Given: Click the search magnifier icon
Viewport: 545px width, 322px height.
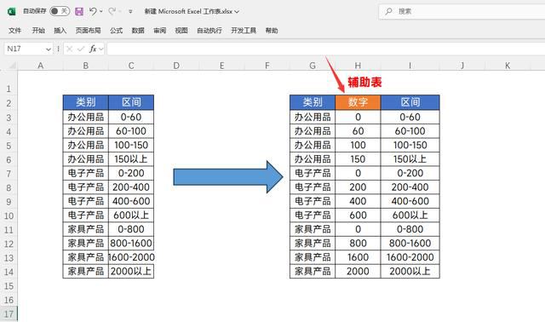Looking at the screenshot, I should (388, 11).
